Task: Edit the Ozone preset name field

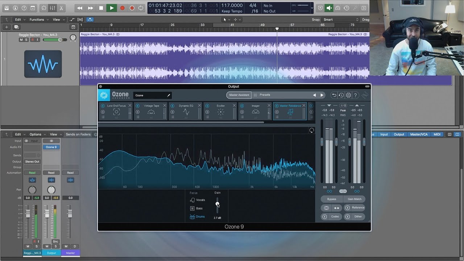Action: point(152,95)
